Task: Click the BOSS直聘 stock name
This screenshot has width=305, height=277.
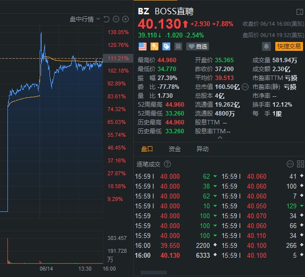Action: pyautogui.click(x=174, y=11)
